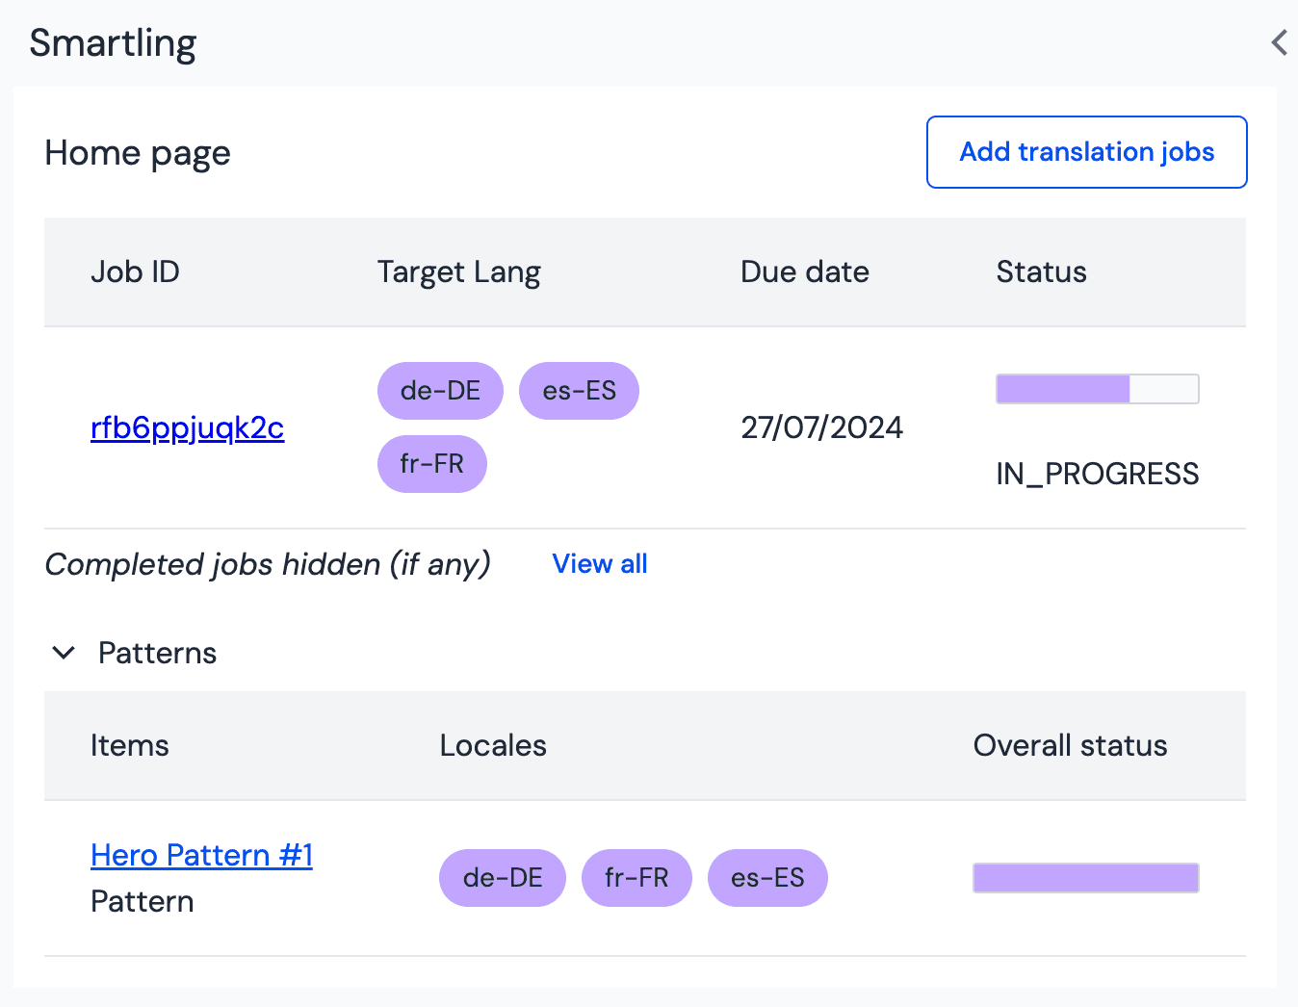Select the de-DE tag in the job row

tap(440, 391)
